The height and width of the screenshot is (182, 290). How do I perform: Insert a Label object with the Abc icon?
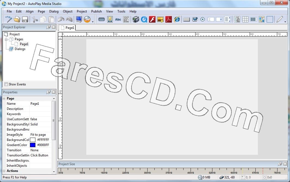(x=118, y=19)
